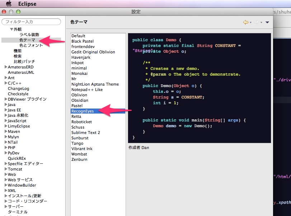Expand the Java EE node
Image resolution: width=291 pixels, height=216 pixels.
click(6, 110)
